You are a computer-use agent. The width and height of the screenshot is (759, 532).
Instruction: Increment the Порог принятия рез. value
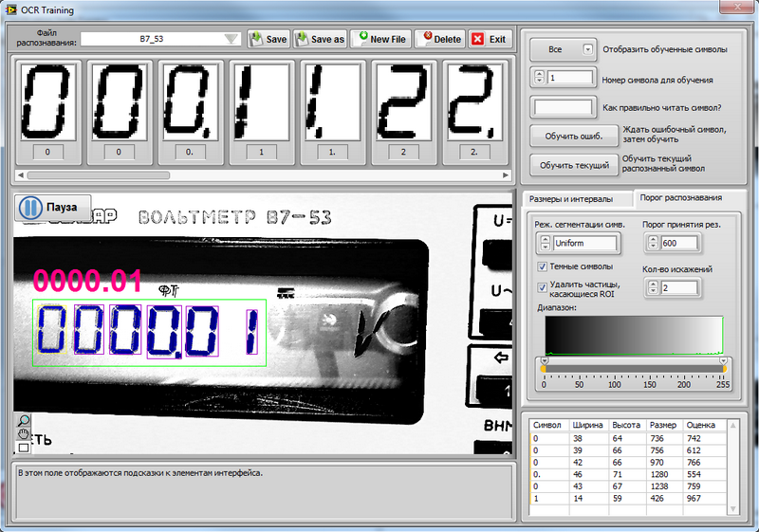coord(651,239)
